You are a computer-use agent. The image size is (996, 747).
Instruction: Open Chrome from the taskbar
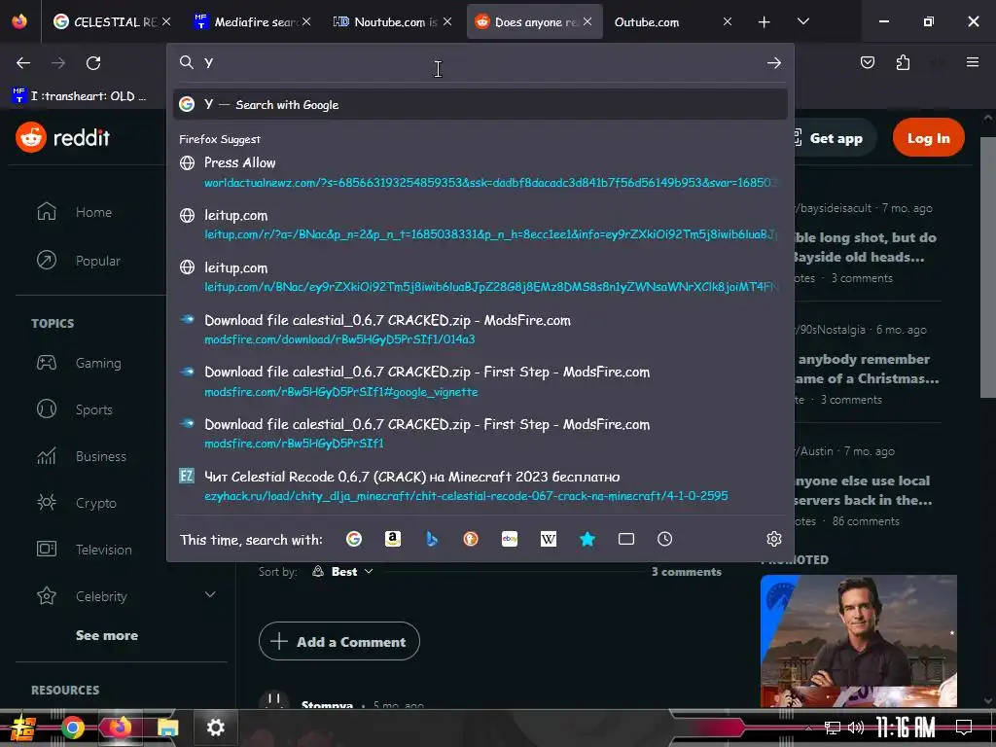(73, 728)
